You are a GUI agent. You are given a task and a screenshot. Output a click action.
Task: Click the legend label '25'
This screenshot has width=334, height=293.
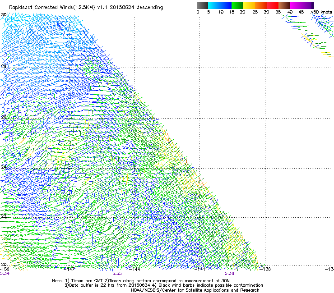[255, 12]
